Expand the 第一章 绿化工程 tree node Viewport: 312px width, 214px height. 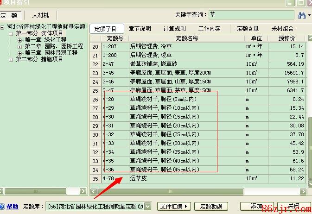[19, 40]
